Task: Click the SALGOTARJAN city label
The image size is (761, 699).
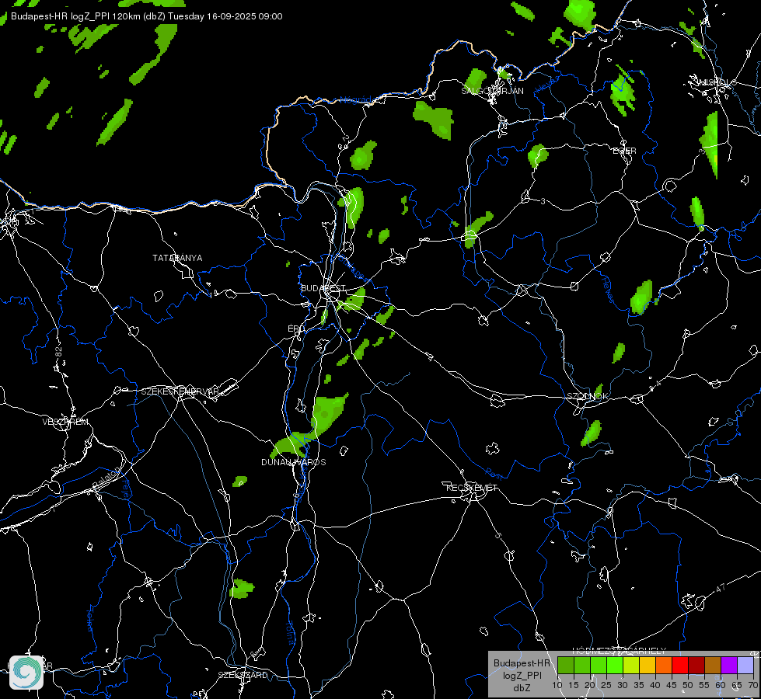Action: coord(492,91)
